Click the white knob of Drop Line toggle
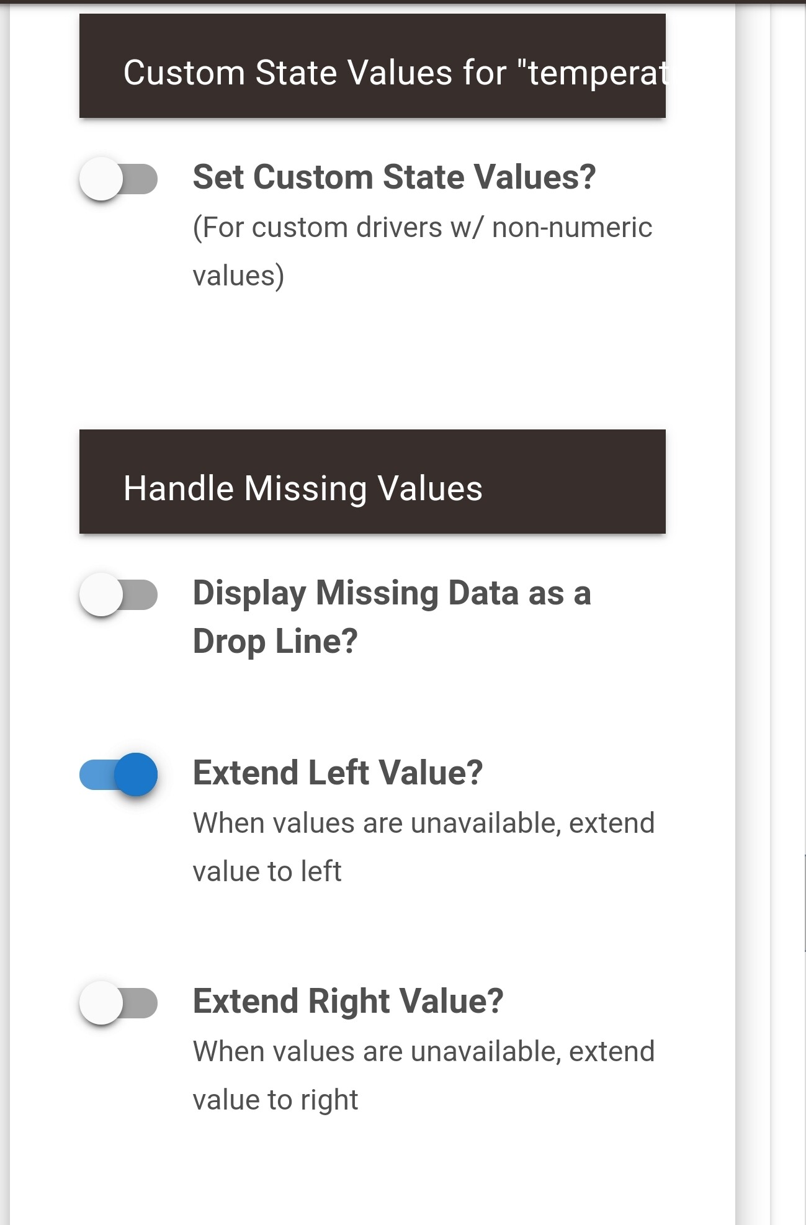Viewport: 806px width, 1225px height. click(101, 595)
